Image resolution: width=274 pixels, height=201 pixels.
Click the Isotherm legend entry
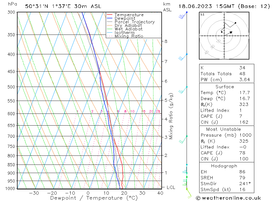121,33
